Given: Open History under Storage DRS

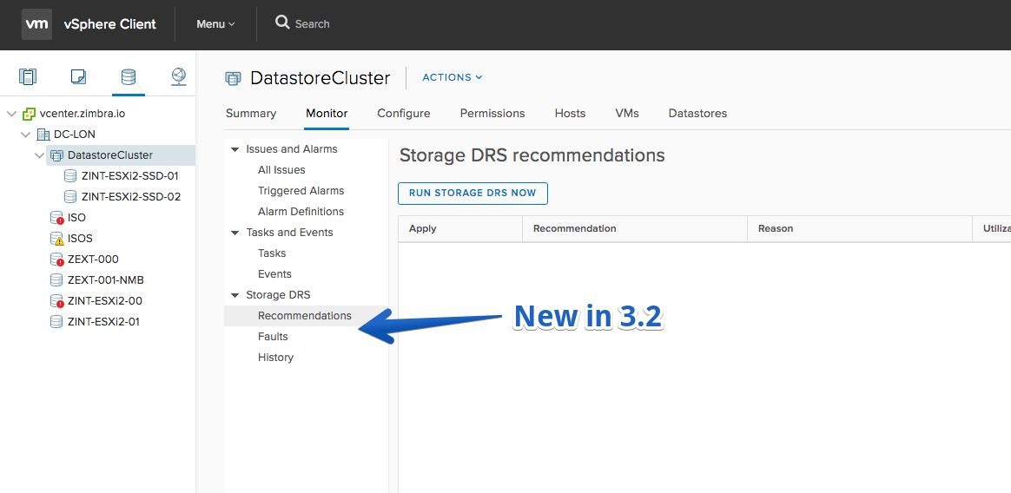Looking at the screenshot, I should (x=275, y=357).
